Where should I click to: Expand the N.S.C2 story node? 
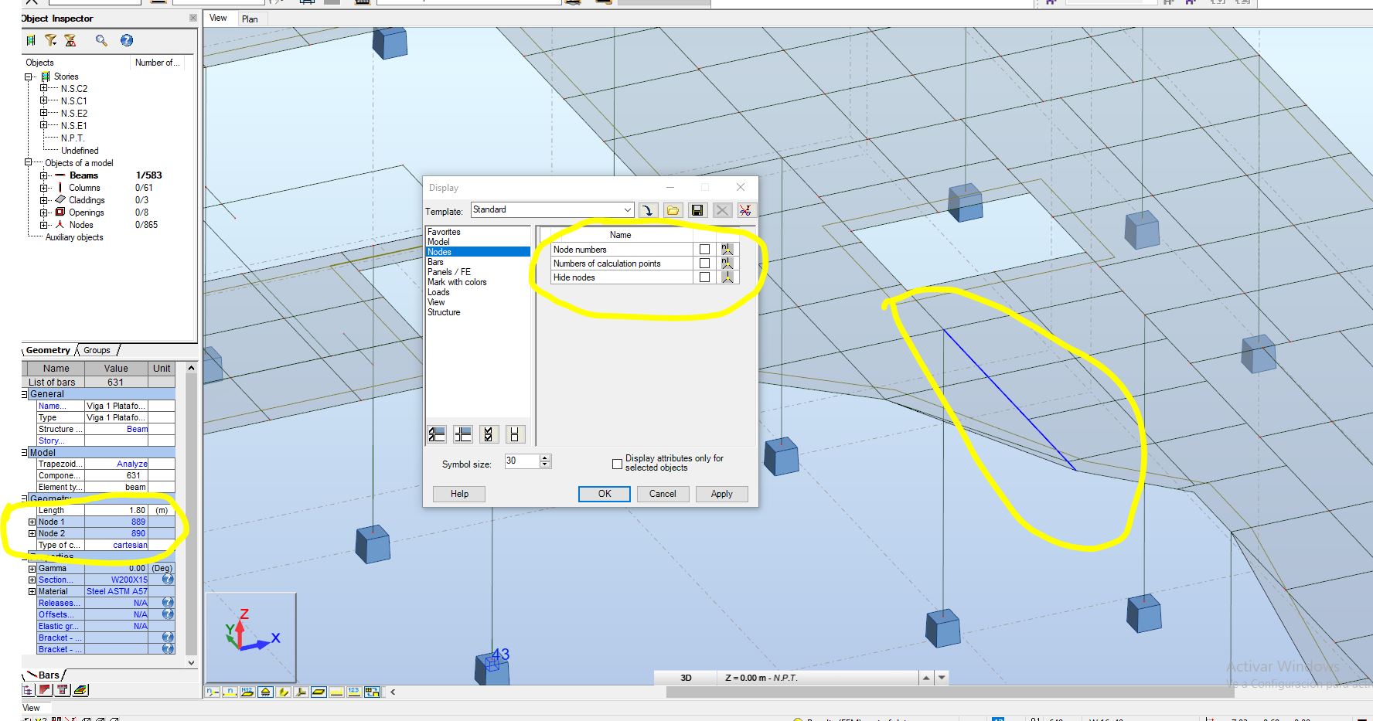pyautogui.click(x=44, y=89)
